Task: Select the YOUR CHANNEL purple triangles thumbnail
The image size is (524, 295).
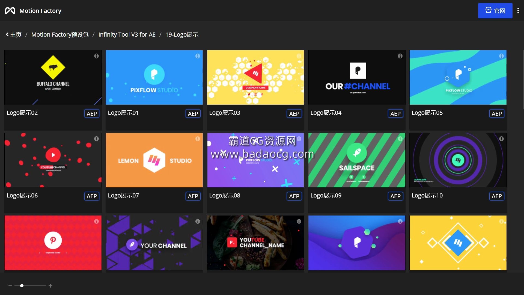Action: coord(154,243)
